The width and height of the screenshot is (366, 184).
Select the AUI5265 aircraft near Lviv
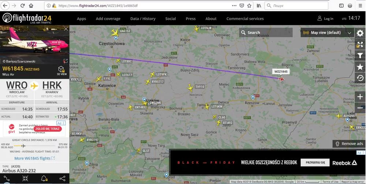pyautogui.click(x=339, y=116)
